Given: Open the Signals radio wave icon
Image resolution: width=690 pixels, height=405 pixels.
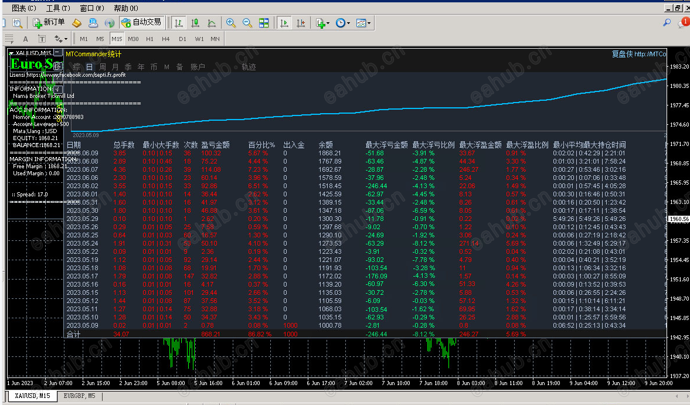Looking at the screenshot, I should (110, 23).
